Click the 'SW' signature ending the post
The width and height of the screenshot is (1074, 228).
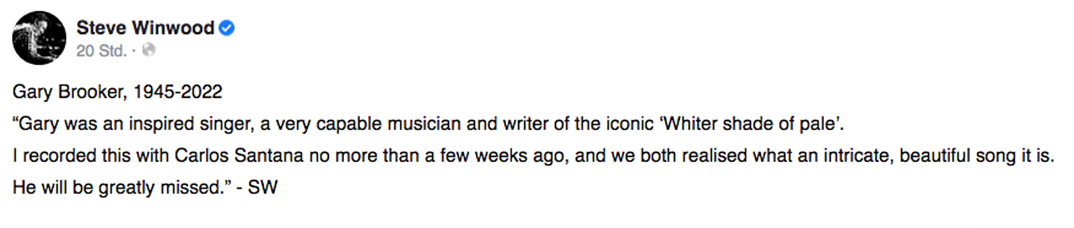click(x=262, y=188)
